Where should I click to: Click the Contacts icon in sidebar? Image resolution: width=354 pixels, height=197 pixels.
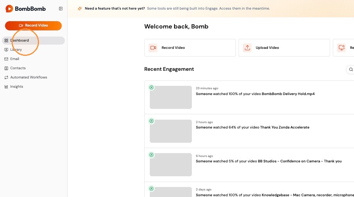[6, 68]
